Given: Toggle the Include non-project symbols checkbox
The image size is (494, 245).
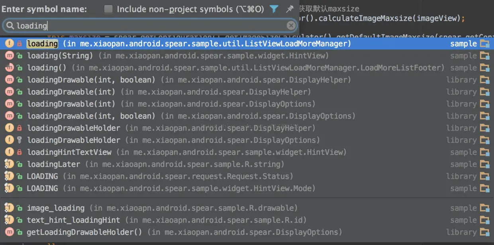Looking at the screenshot, I should (108, 9).
